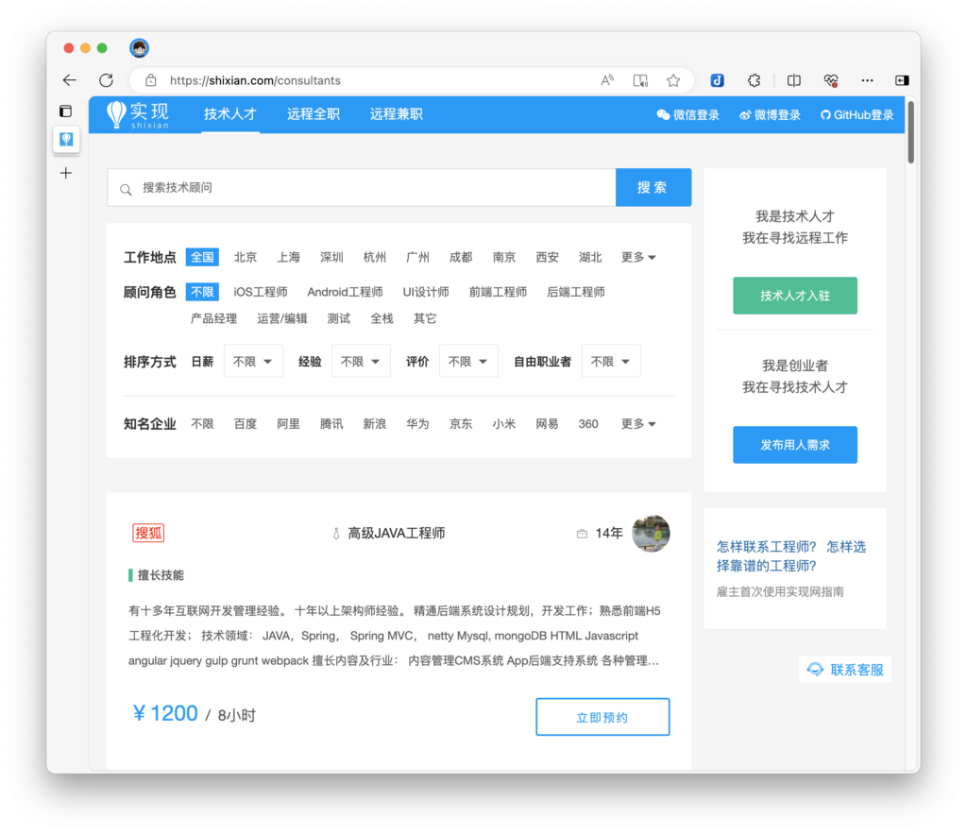967x835 pixels.
Task: Select 全国 in the 工作地点 filter
Action: pos(201,256)
